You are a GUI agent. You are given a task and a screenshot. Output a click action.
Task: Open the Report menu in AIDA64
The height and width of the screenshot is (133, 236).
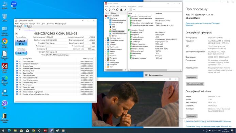point(118,6)
